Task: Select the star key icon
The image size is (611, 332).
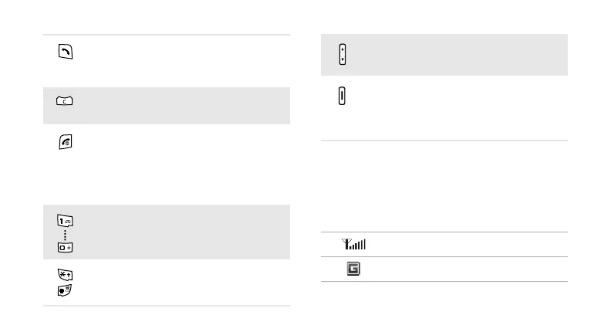Action: click(x=62, y=274)
